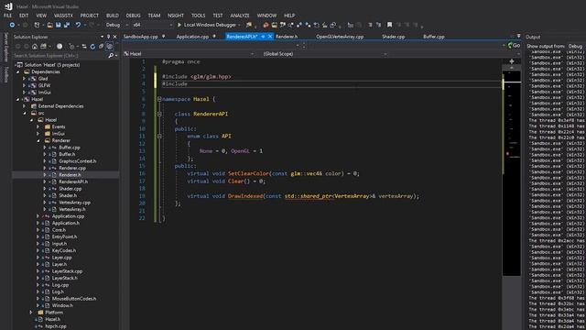Click the Local Windows Debugger dropdown arrow
The width and height of the screenshot is (586, 330).
pos(239,25)
